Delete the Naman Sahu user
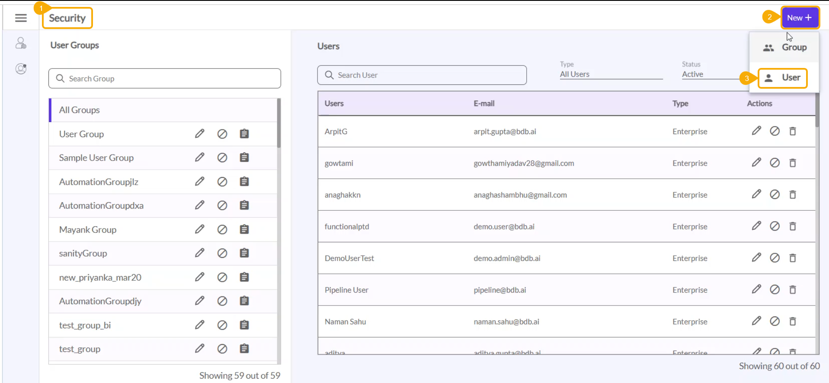829x383 pixels. point(793,321)
